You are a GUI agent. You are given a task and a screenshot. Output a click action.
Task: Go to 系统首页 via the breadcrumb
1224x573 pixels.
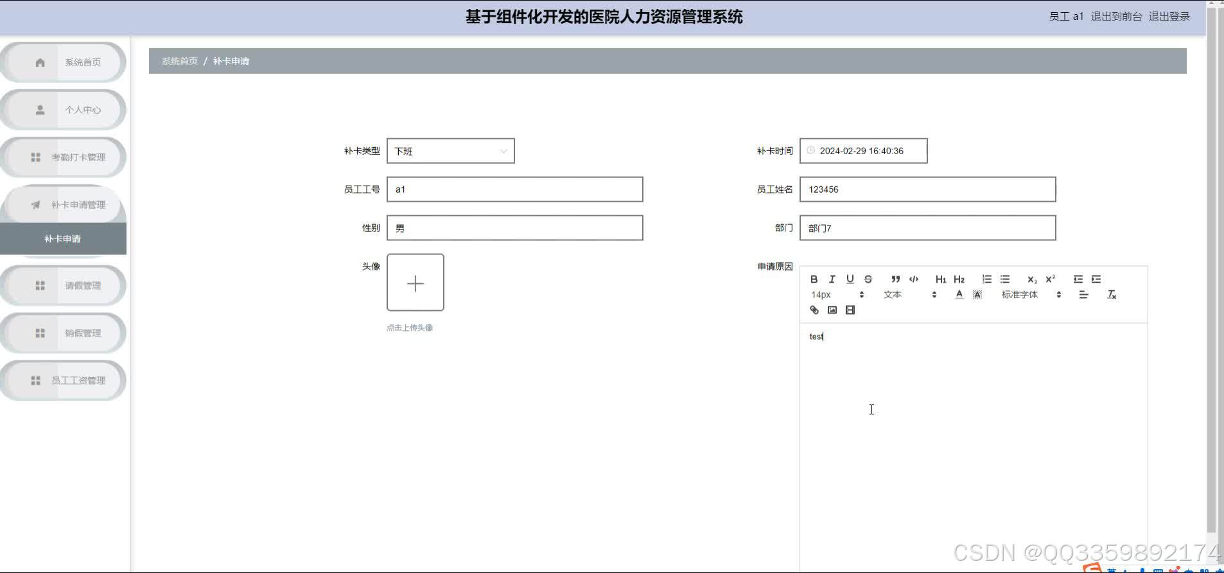tap(180, 61)
